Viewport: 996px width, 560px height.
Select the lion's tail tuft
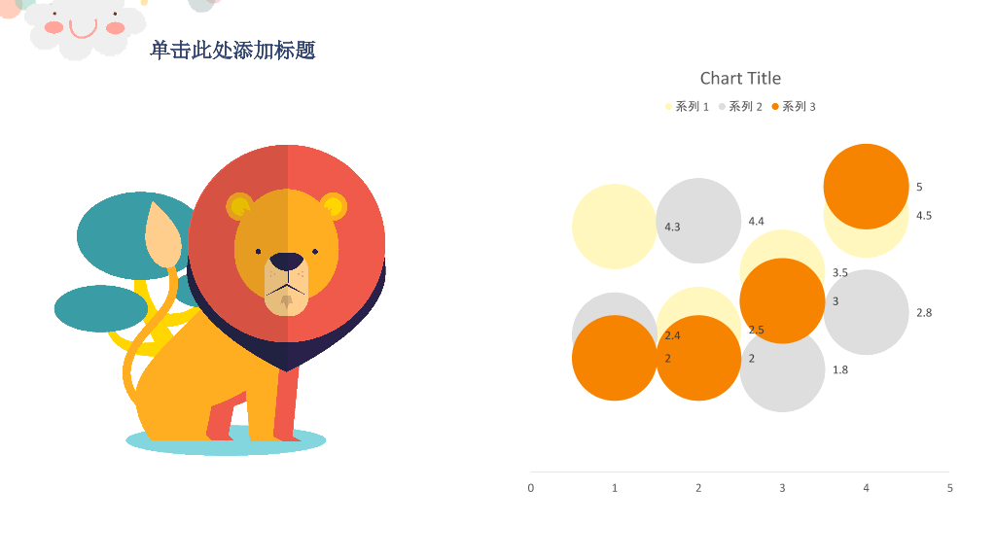162,235
